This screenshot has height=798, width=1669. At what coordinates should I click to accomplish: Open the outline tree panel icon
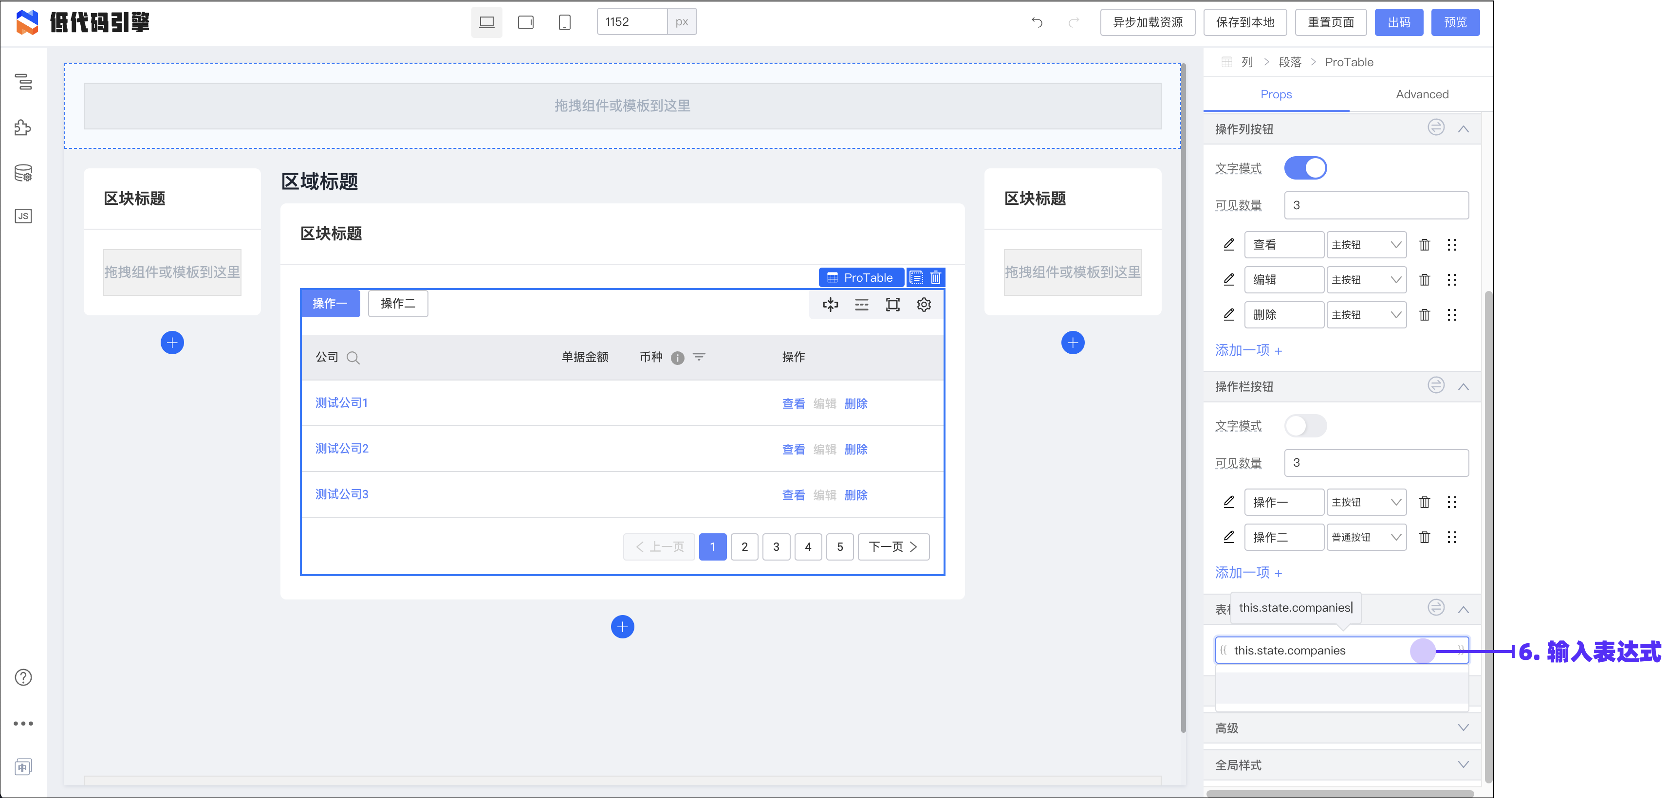(x=23, y=82)
